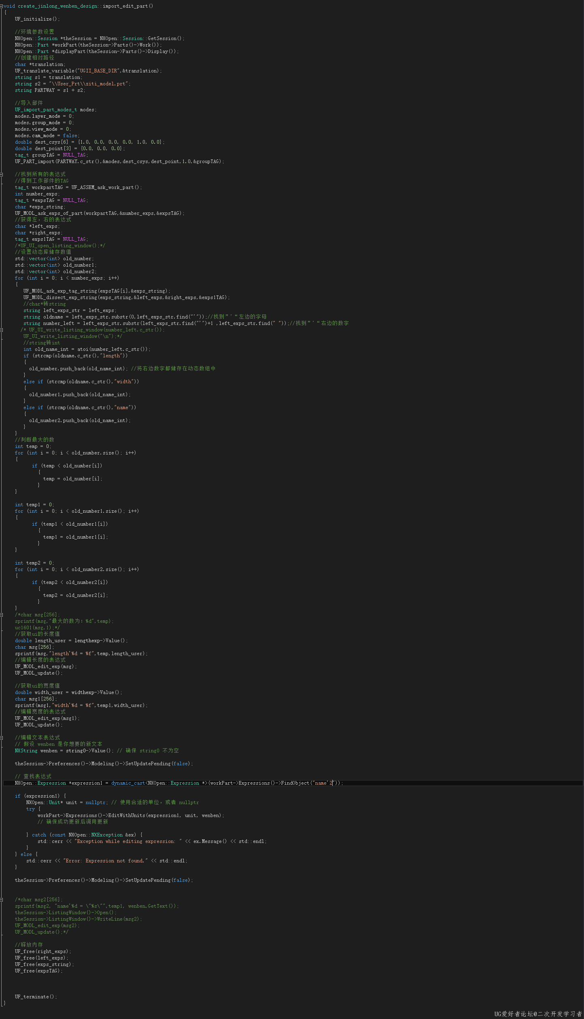This screenshot has width=584, height=1019.
Task: Click the UF_translate_variable call line
Action: tap(88, 71)
